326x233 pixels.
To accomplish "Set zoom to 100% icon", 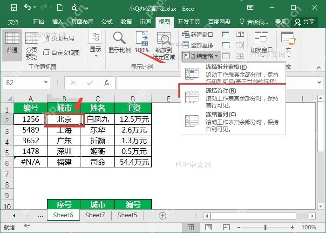I will pyautogui.click(x=142, y=42).
